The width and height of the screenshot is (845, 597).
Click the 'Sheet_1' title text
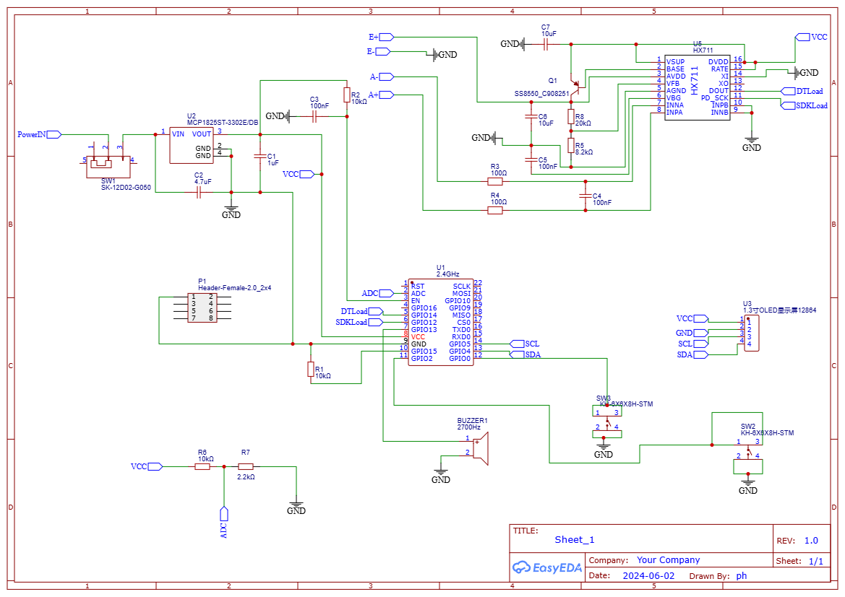coord(575,540)
